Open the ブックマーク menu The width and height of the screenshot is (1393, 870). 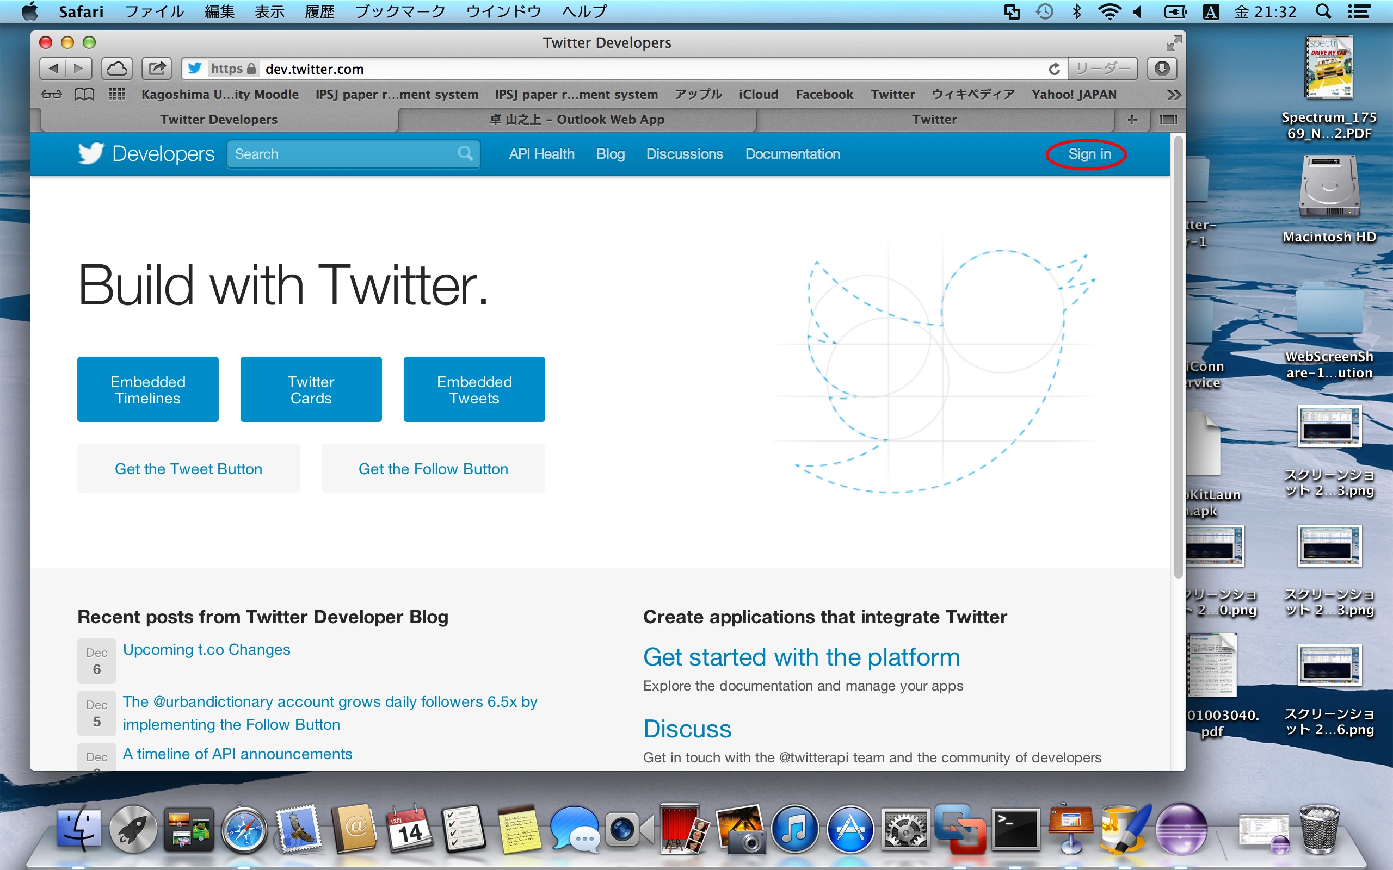[x=400, y=11]
